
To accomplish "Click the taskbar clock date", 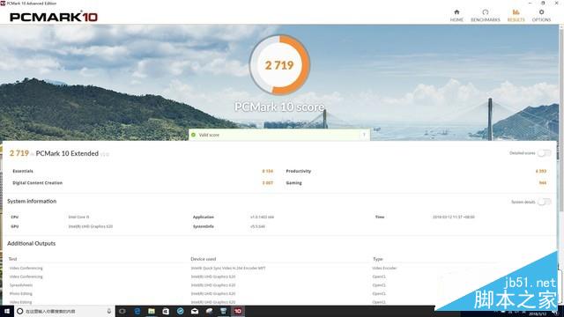I will (x=538, y=313).
